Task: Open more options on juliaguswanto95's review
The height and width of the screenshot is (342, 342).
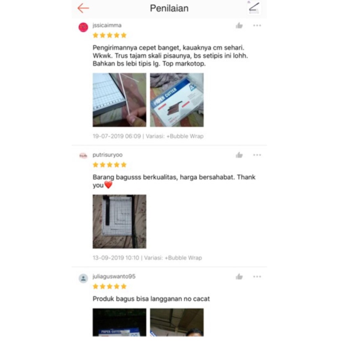Action: point(257,276)
